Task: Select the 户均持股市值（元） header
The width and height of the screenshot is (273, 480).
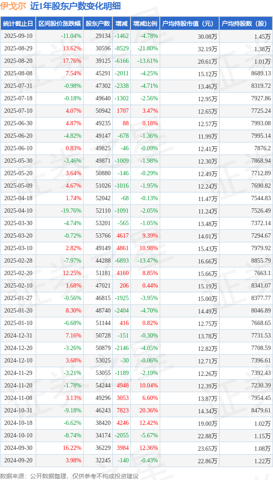Action: 189,23
